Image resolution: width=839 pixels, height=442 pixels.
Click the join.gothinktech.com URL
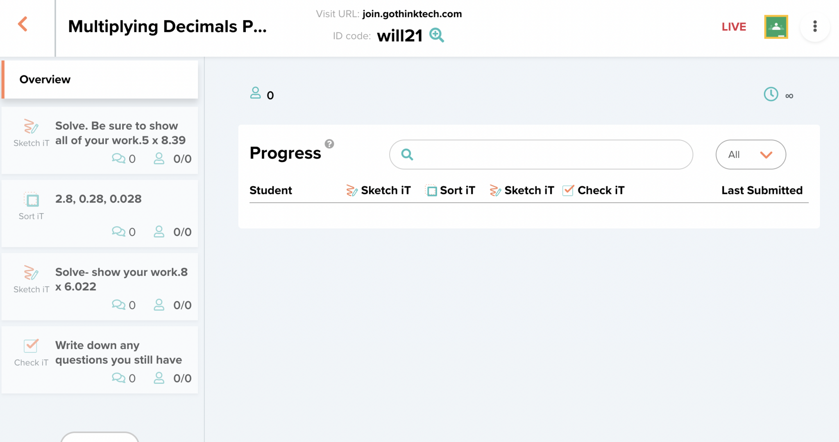pos(412,14)
